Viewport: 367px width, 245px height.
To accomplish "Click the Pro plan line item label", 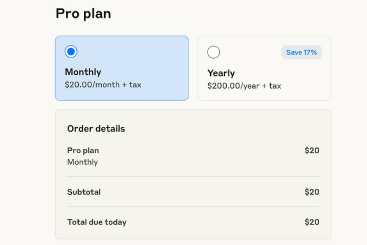I will pyautogui.click(x=83, y=150).
